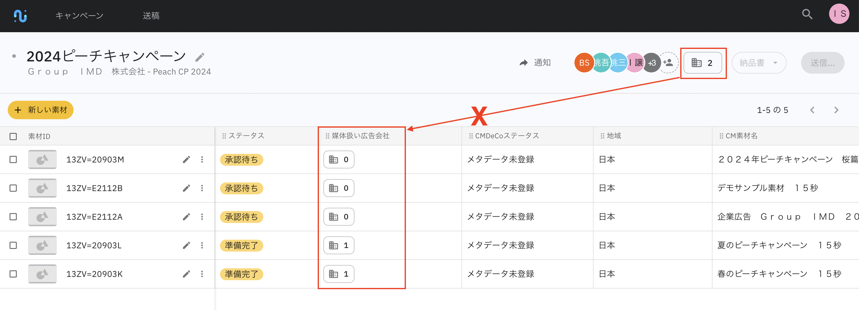Click the search magnifier icon
859x310 pixels.
pos(807,14)
